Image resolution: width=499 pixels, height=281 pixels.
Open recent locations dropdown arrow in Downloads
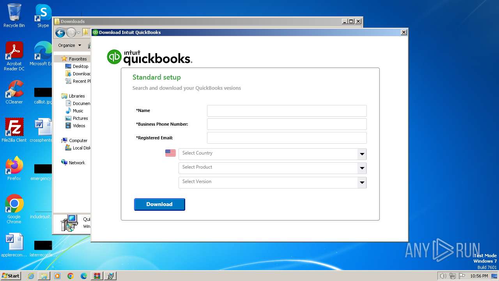(x=78, y=33)
